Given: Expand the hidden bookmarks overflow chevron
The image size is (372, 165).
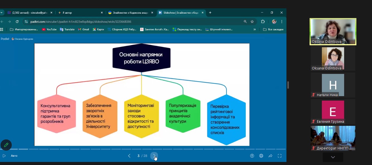Looking at the screenshot, I should (x=254, y=29).
